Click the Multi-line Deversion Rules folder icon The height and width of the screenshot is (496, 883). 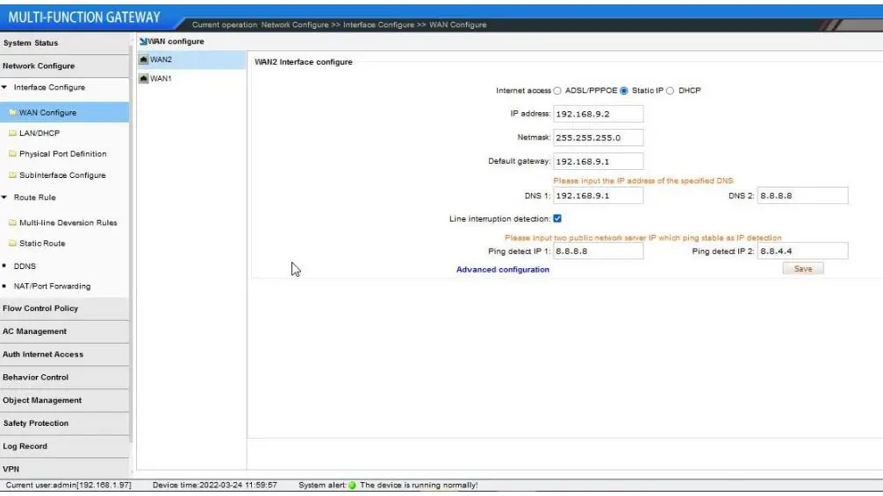[12, 223]
